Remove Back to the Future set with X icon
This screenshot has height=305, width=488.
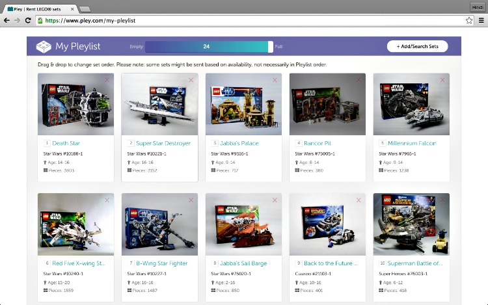pos(359,200)
